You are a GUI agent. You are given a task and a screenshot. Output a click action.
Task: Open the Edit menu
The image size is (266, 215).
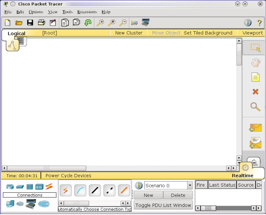pos(20,12)
